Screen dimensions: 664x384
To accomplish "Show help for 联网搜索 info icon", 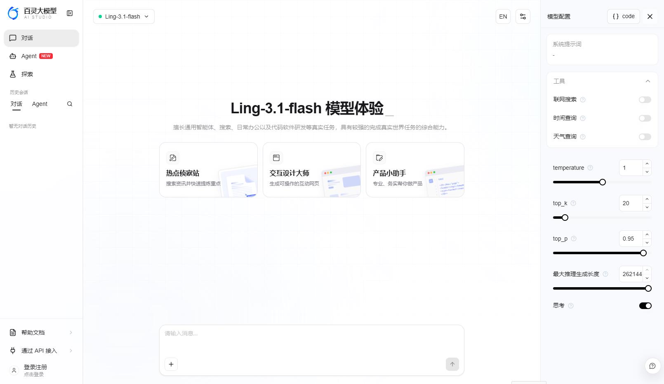I will (x=583, y=100).
